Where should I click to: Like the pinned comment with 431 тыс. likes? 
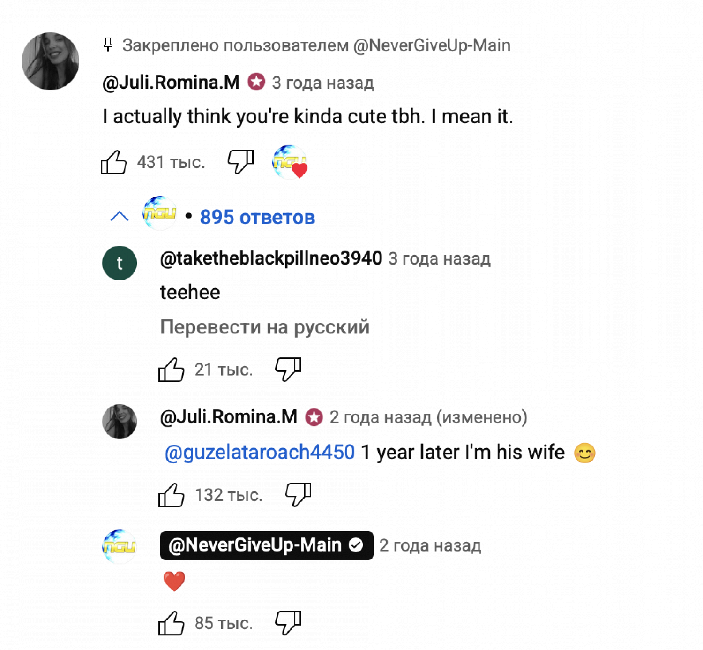114,162
